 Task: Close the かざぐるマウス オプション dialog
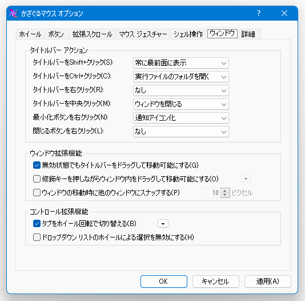coord(284,13)
